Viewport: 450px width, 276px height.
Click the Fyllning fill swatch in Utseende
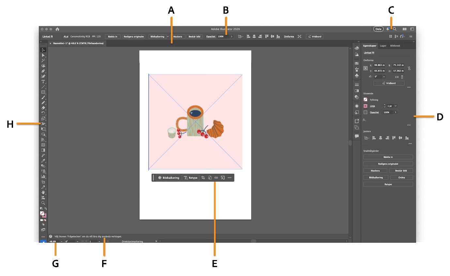[x=365, y=100]
